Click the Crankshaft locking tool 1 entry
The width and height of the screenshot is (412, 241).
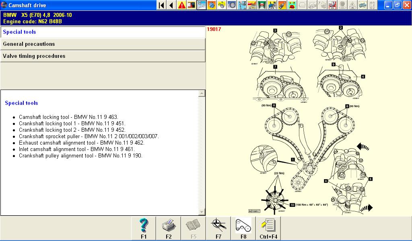pyautogui.click(x=72, y=124)
